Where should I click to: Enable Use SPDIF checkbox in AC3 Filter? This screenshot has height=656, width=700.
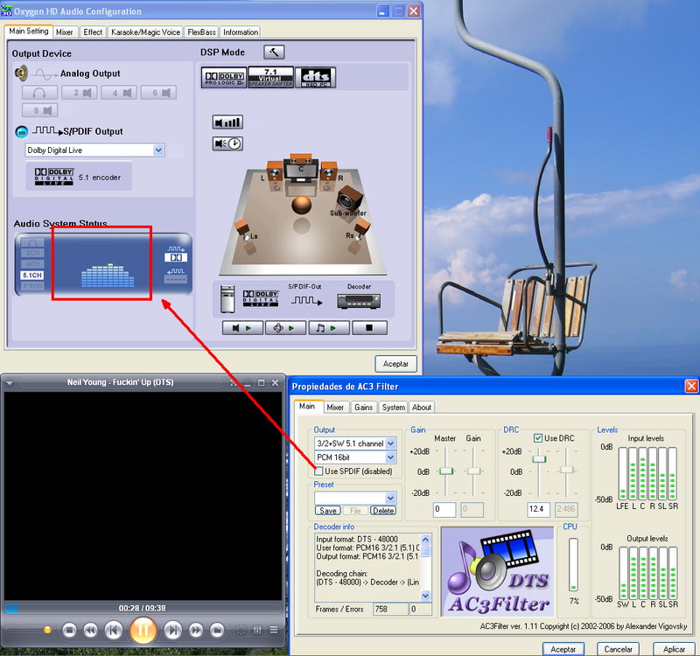[x=318, y=471]
